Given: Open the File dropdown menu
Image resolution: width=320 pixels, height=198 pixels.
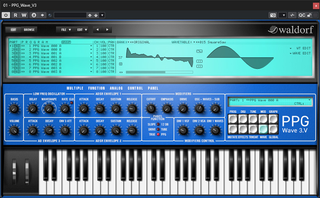Looking at the screenshot, I should tap(66, 30).
